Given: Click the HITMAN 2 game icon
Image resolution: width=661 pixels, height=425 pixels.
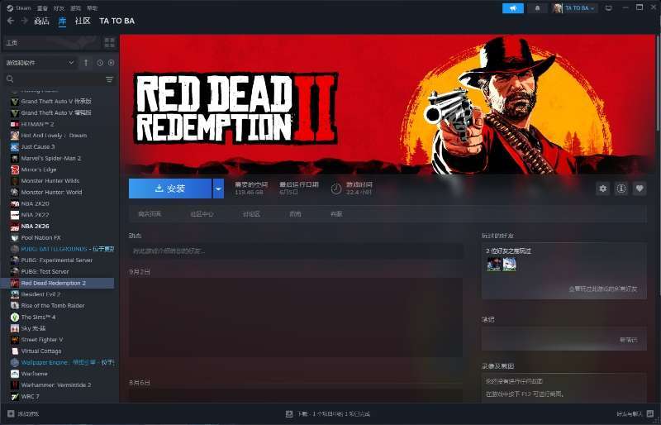Looking at the screenshot, I should coord(15,124).
